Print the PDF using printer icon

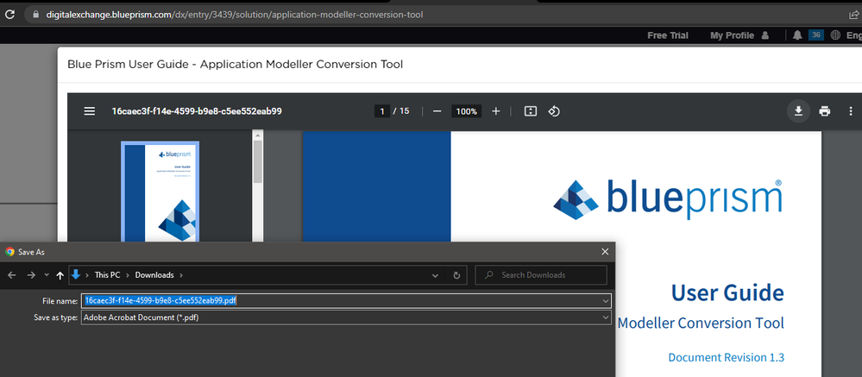tap(825, 111)
